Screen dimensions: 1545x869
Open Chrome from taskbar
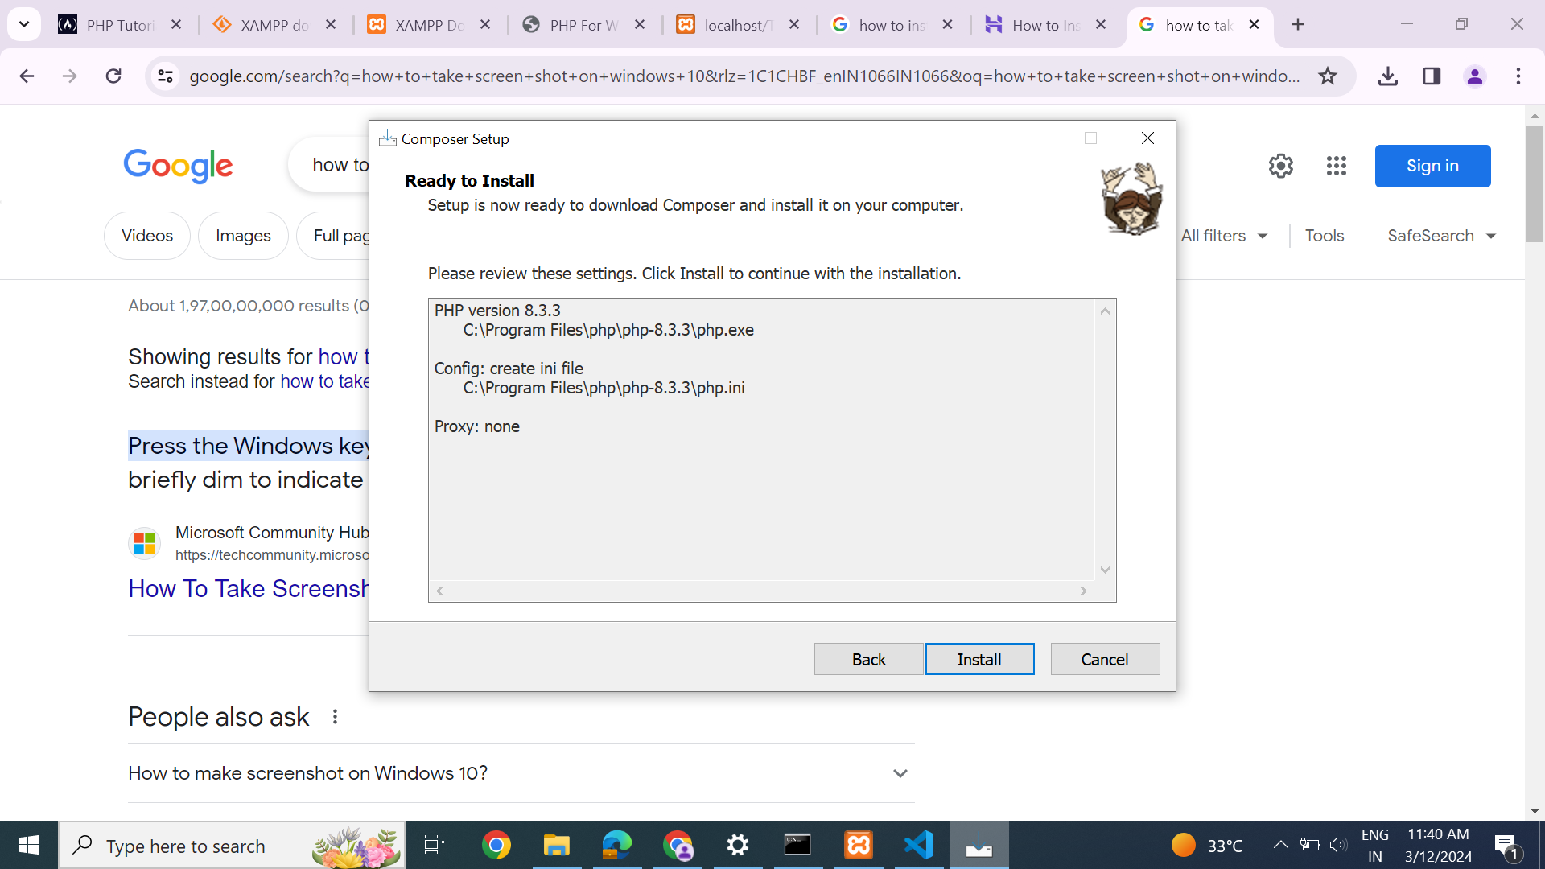pyautogui.click(x=496, y=845)
